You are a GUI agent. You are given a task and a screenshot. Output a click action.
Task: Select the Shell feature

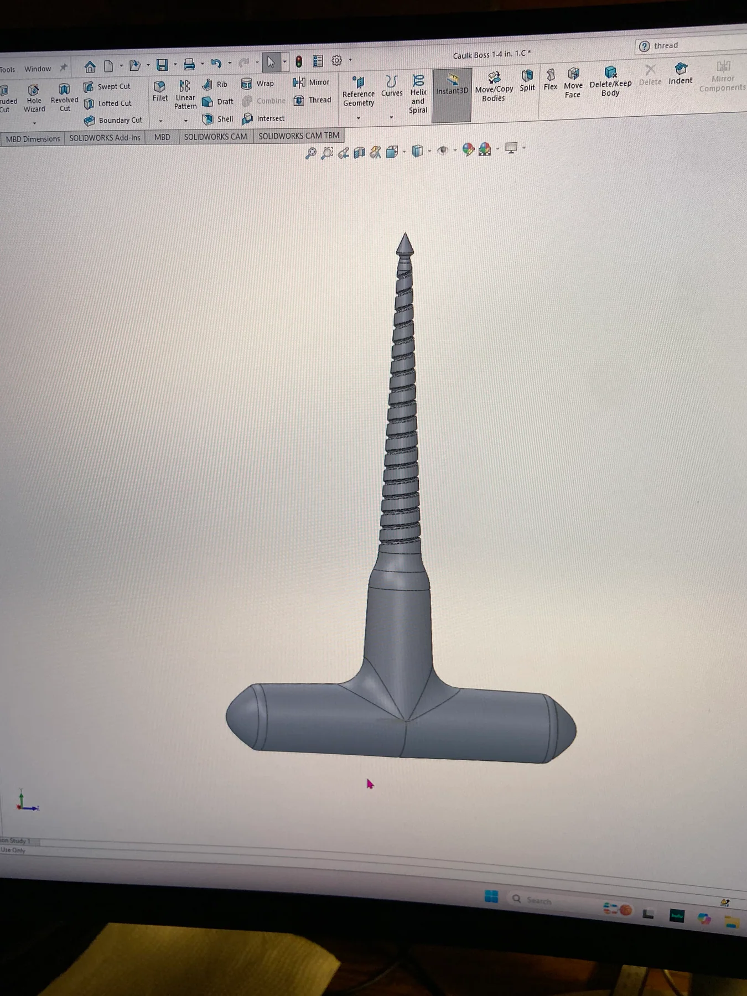[x=217, y=119]
